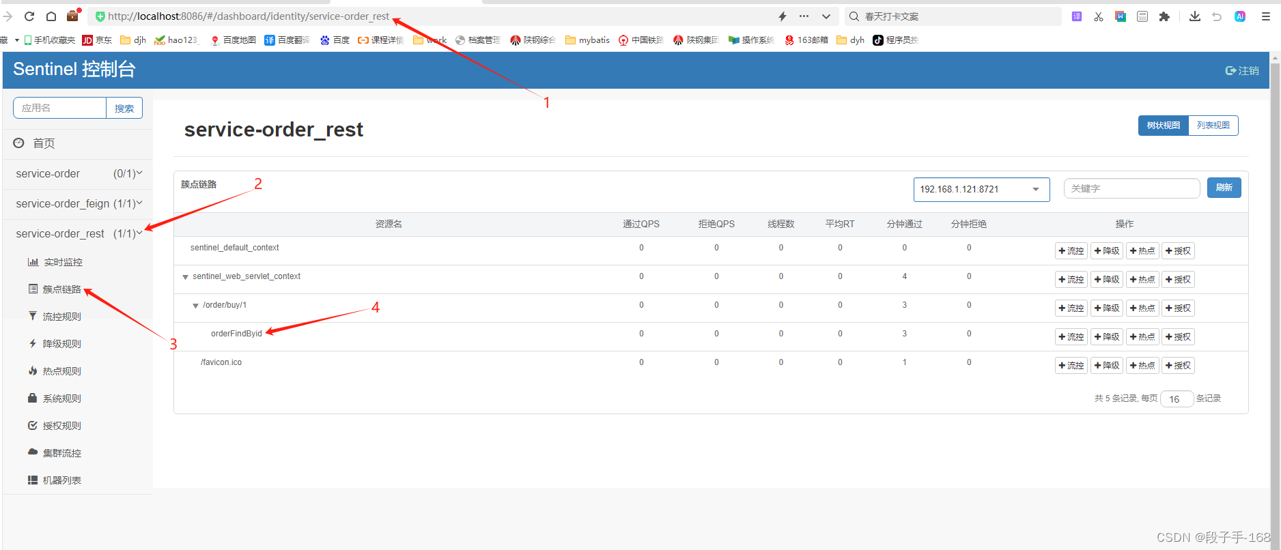Open the 192.168.1.121:8721 machine dropdown
The height and width of the screenshot is (550, 1281).
point(981,189)
